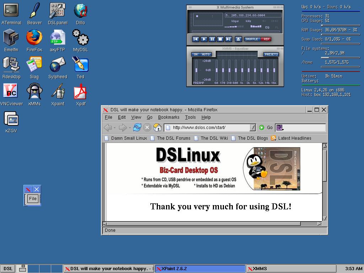Viewport: 364px width, 273px height.
Task: Adjust the PREAMP slider in XMMS equalizer
Action: (x=196, y=69)
